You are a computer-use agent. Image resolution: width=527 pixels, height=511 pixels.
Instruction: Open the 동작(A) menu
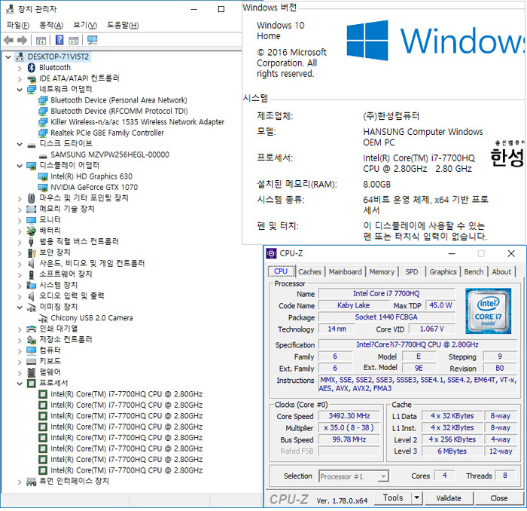click(x=51, y=25)
